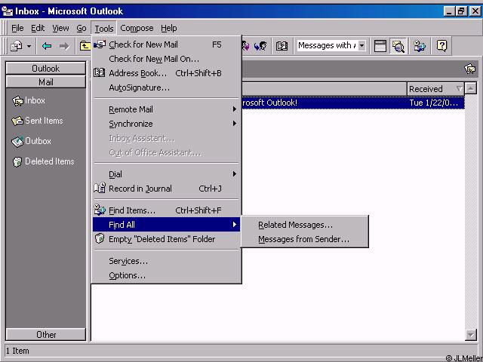The image size is (483, 362).
Task: Click the folder banner Inbox icon
Action: click(x=469, y=69)
